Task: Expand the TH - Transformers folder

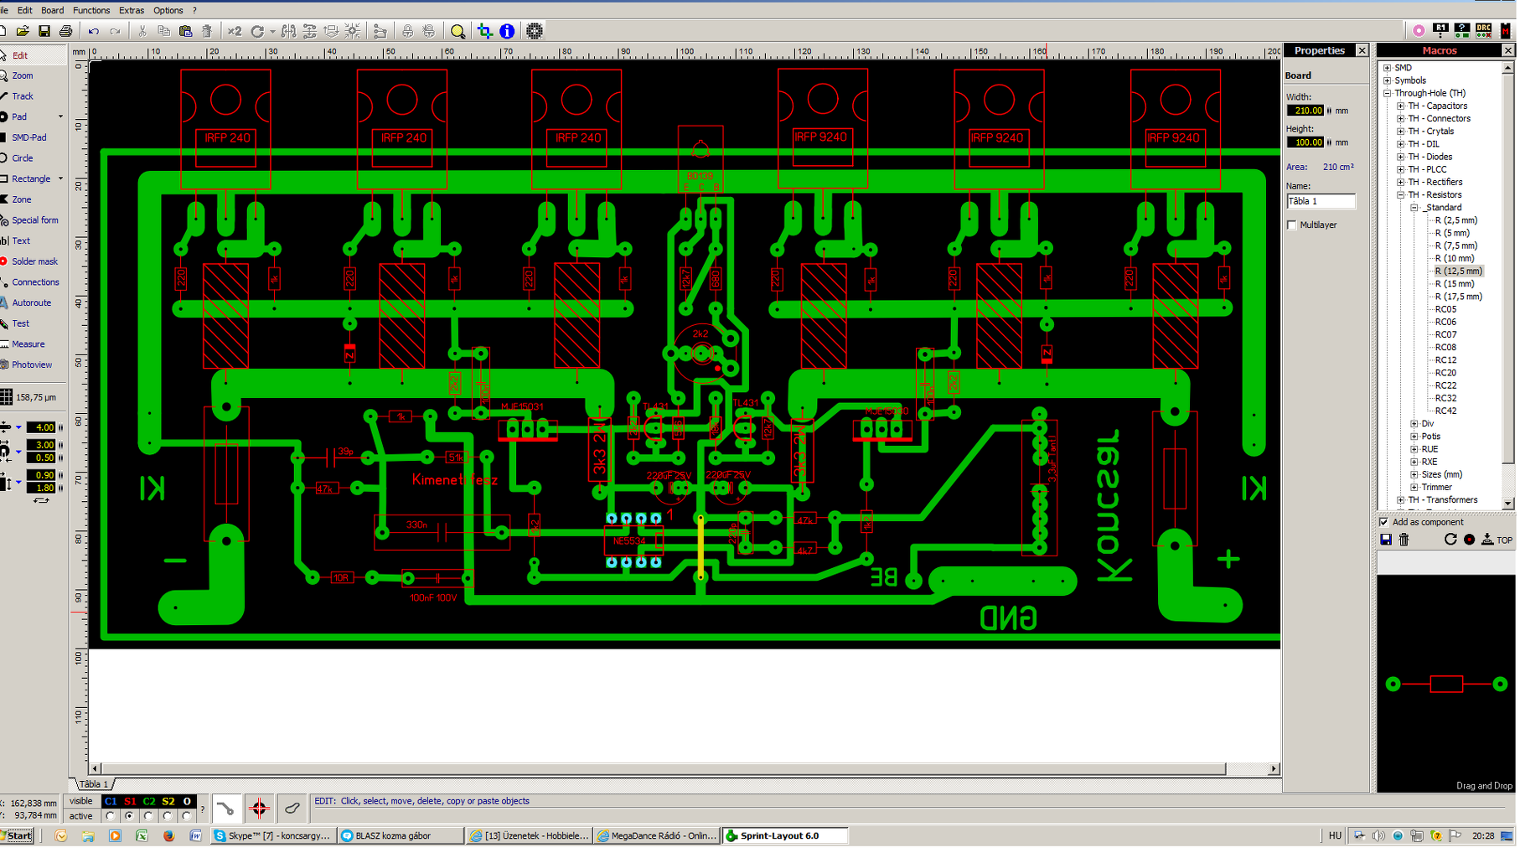Action: (1401, 501)
